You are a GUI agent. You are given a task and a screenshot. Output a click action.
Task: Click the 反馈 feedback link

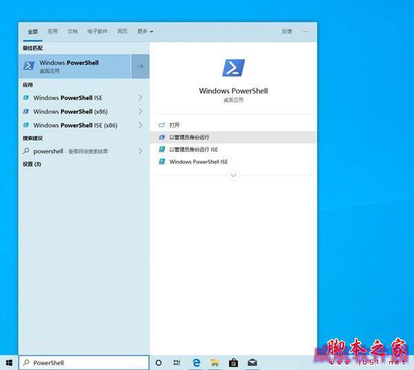tap(287, 32)
